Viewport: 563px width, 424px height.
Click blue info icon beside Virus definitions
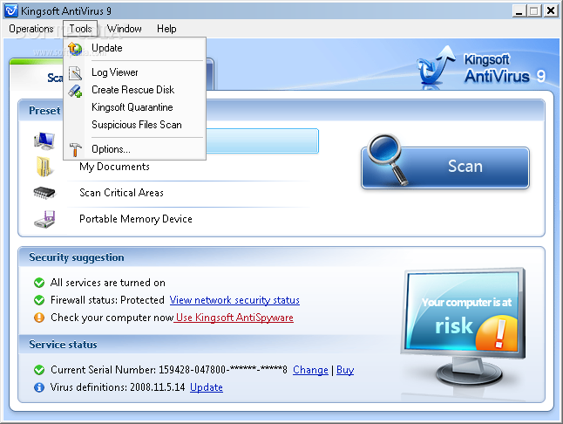coord(39,387)
